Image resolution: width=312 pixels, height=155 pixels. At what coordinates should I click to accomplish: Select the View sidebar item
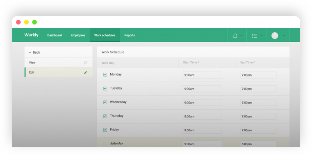pos(59,63)
